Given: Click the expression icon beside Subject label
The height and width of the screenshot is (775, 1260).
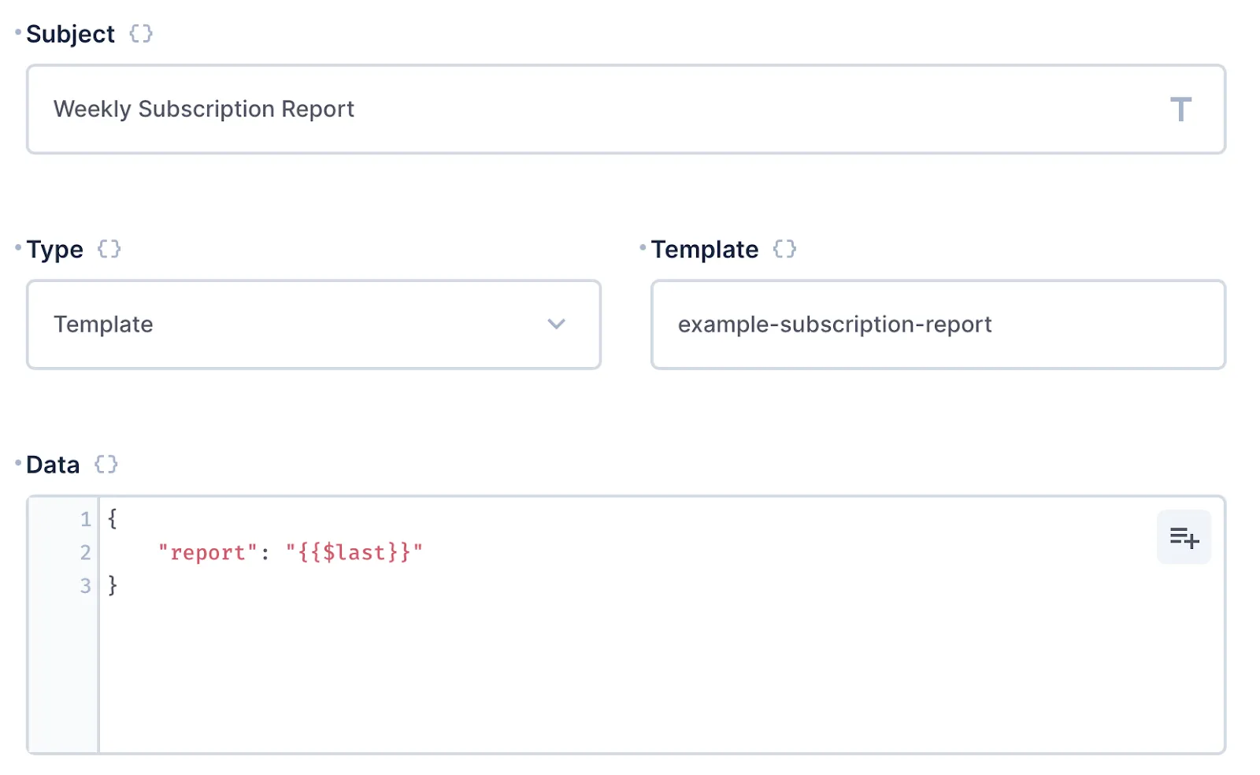Looking at the screenshot, I should point(140,33).
